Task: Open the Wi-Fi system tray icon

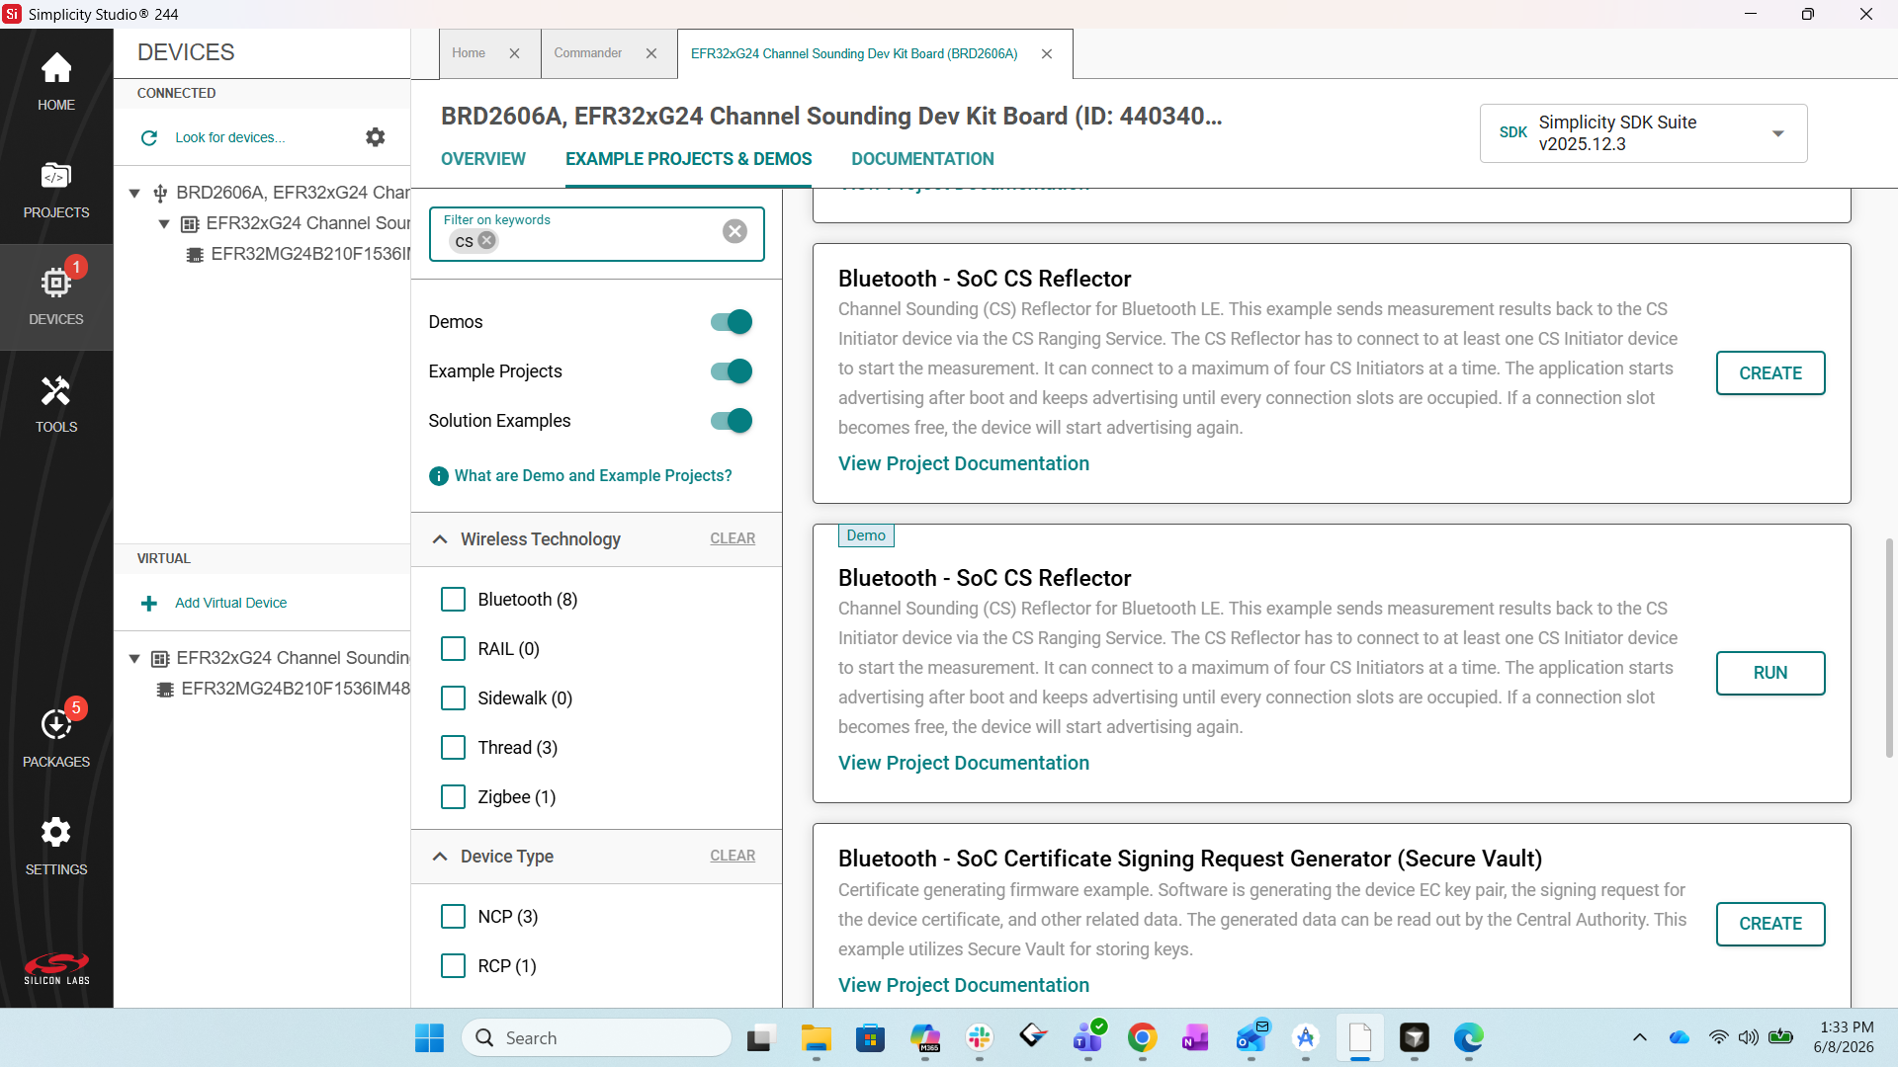Action: [x=1718, y=1037]
